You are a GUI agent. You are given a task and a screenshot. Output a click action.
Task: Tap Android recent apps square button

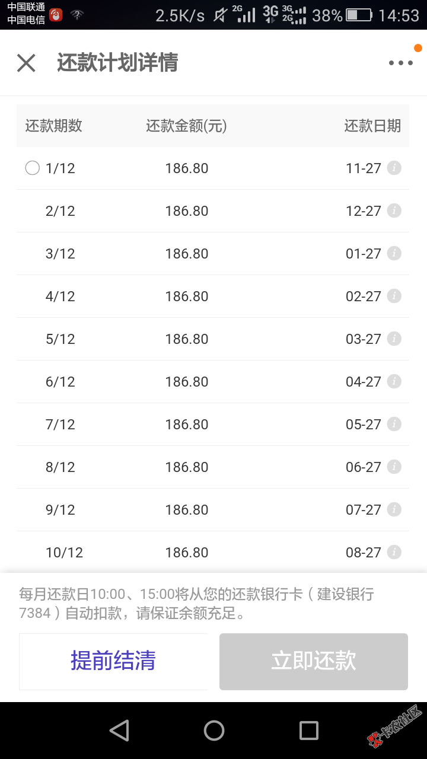(x=309, y=731)
